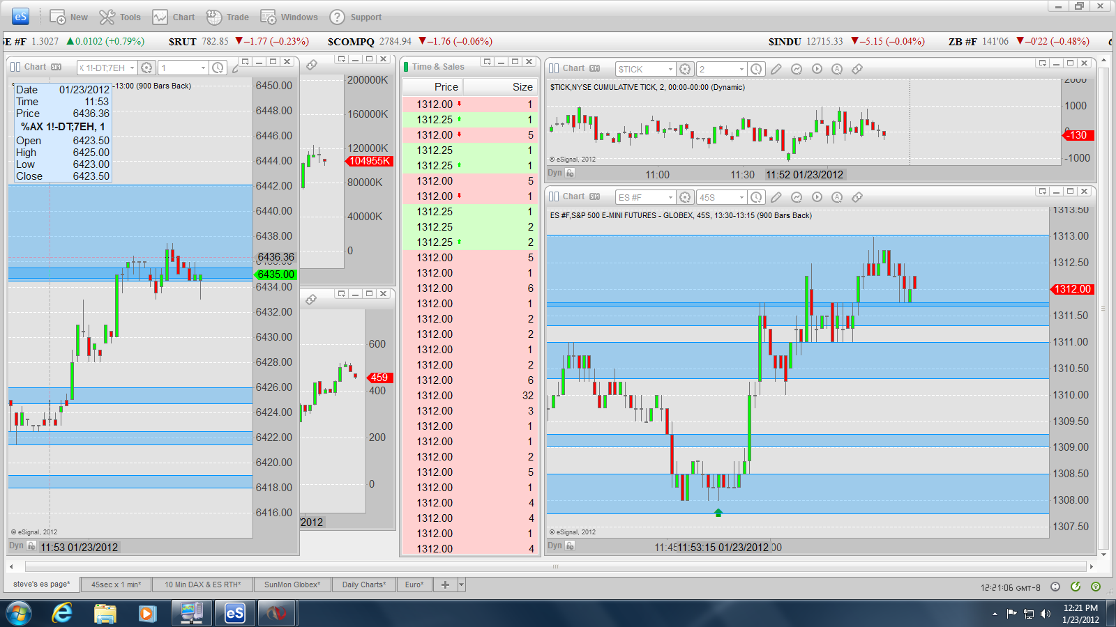Open symbol settings gear in DAX chart

pos(146,68)
